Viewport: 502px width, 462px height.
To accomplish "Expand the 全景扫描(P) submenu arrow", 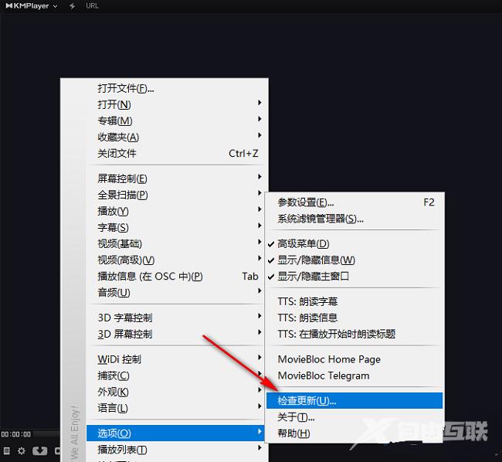I will pyautogui.click(x=259, y=192).
